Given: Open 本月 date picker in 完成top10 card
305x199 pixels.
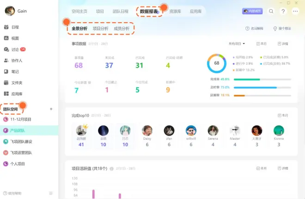Looking at the screenshot, I should coord(283,115).
